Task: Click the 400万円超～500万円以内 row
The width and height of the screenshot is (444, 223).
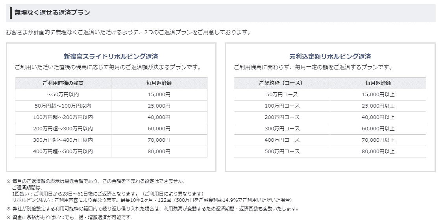Action: pos(111,152)
